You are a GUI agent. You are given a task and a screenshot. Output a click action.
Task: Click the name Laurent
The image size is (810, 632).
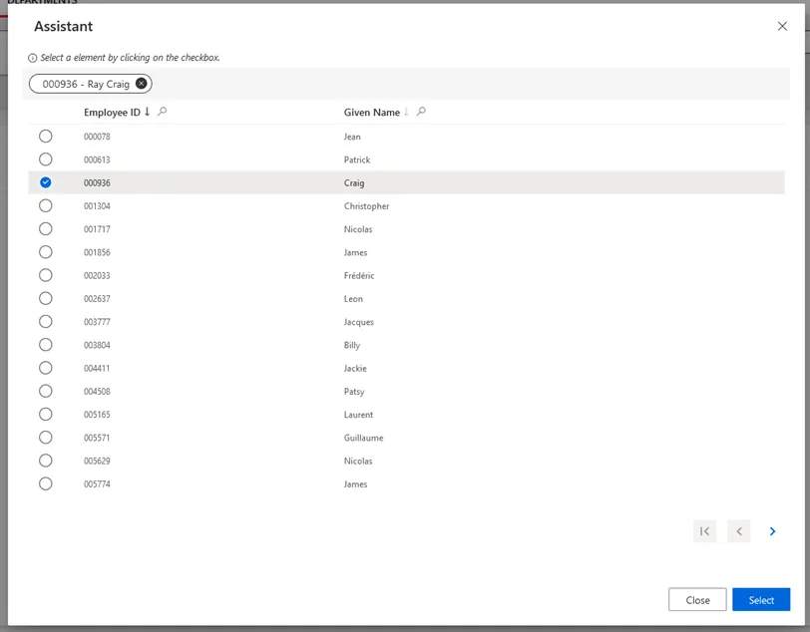[358, 415]
